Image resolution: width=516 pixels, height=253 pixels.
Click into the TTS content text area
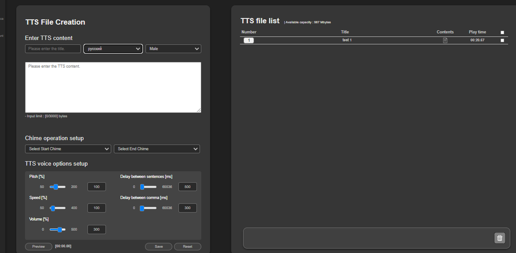click(x=113, y=87)
